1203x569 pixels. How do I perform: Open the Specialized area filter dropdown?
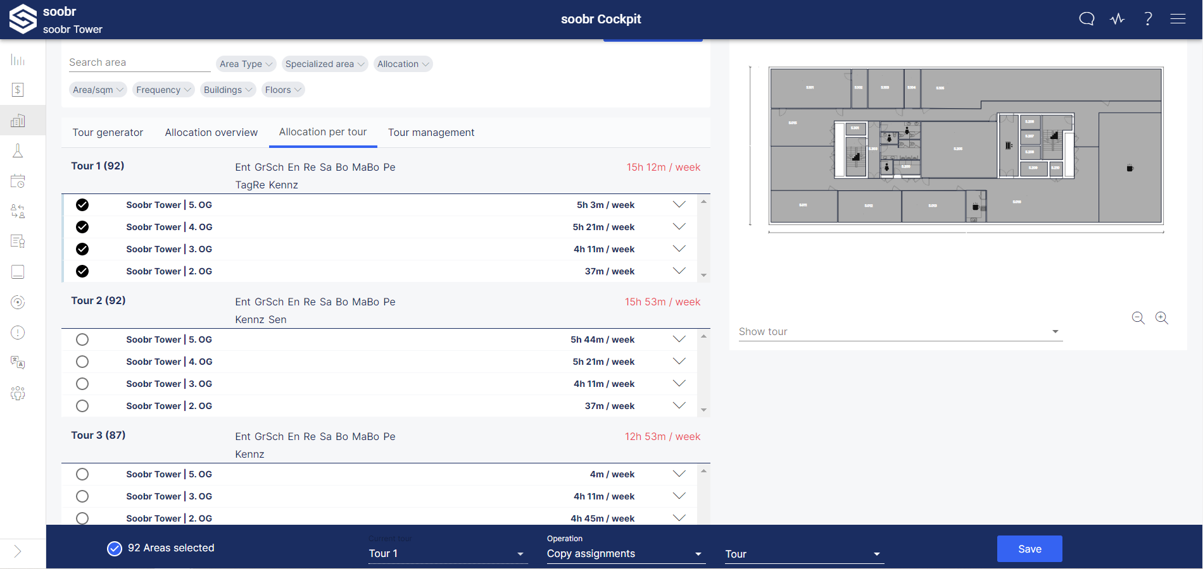coord(325,64)
